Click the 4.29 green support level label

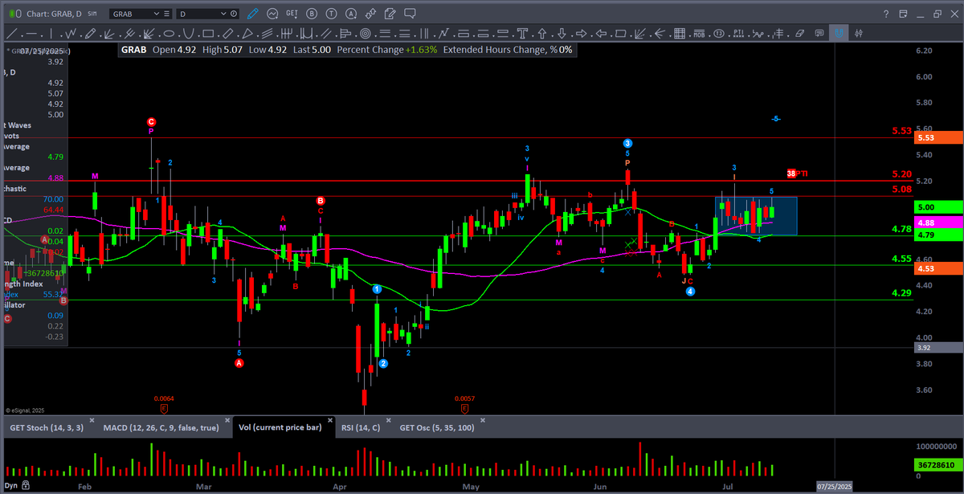click(901, 294)
